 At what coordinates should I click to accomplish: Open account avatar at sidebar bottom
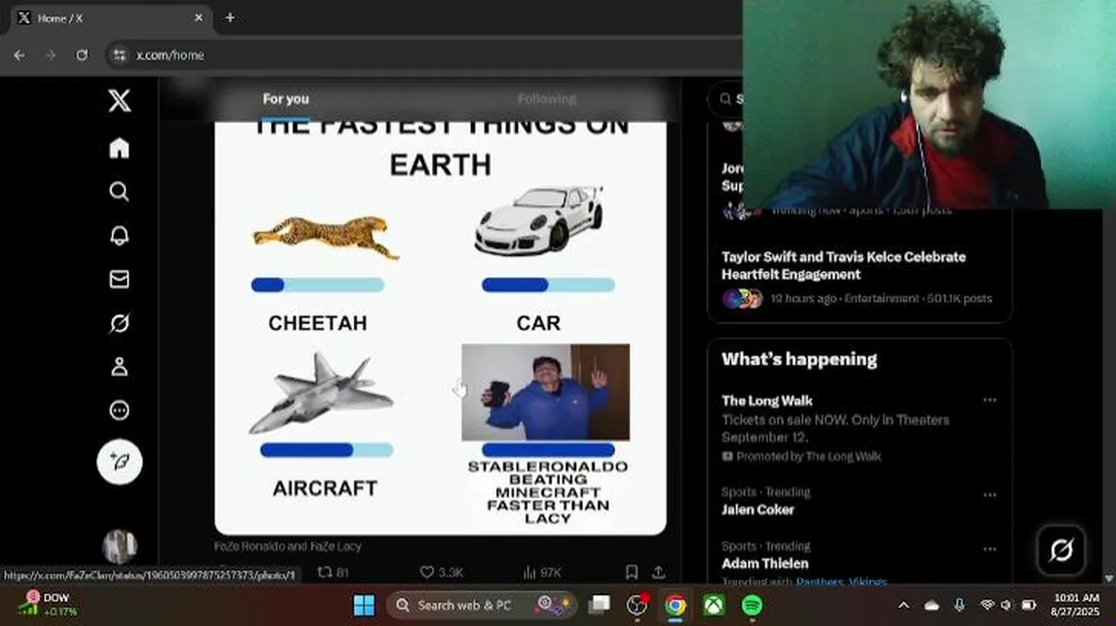[x=119, y=546]
